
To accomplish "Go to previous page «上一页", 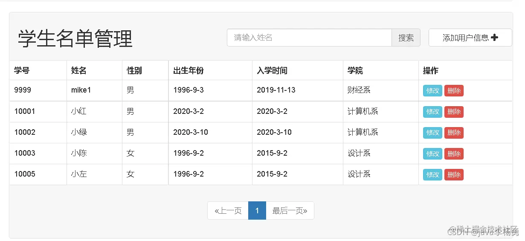I will point(228,211).
